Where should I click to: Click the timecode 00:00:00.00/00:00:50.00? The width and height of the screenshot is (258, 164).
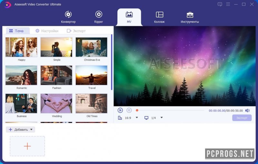[226, 111]
